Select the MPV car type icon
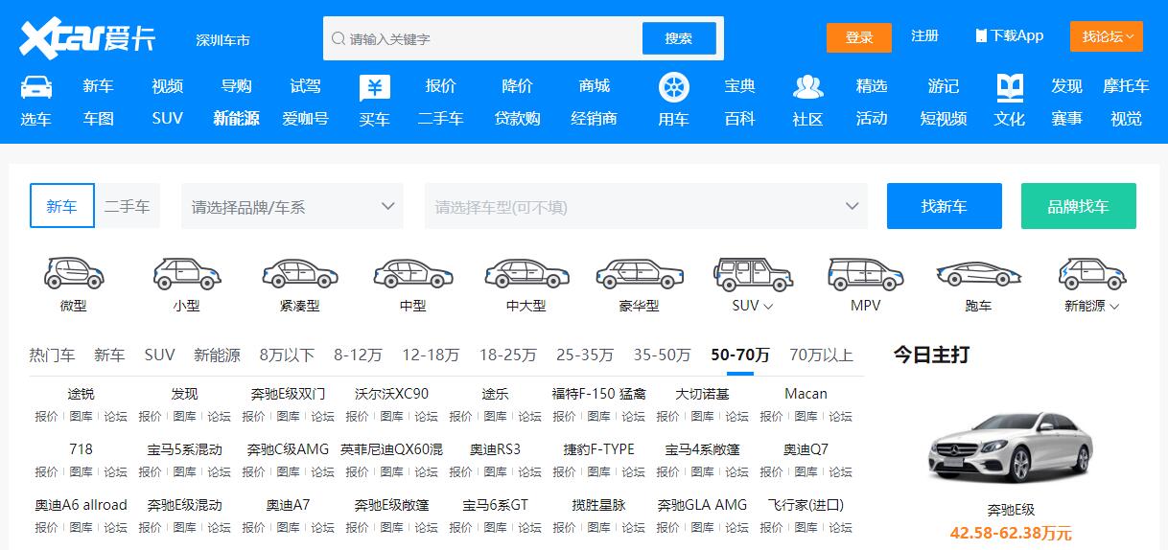This screenshot has width=1168, height=550. (866, 274)
